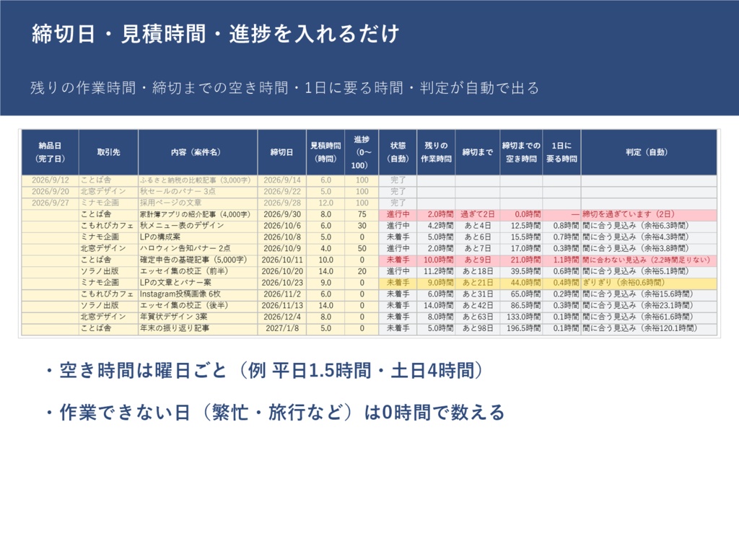Select the 内容(案件名) column header
739x554 pixels.
pyautogui.click(x=198, y=152)
